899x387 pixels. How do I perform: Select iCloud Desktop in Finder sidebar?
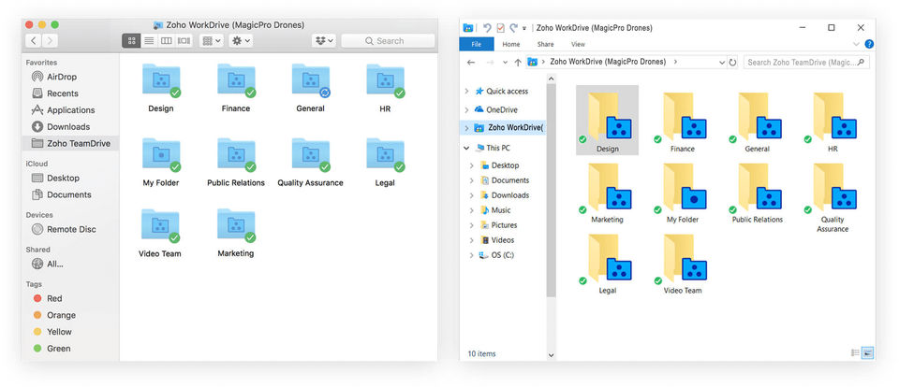pyautogui.click(x=63, y=178)
